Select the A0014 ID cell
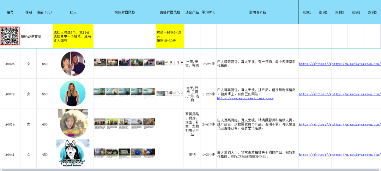The height and width of the screenshot is (171, 381). [x=10, y=124]
